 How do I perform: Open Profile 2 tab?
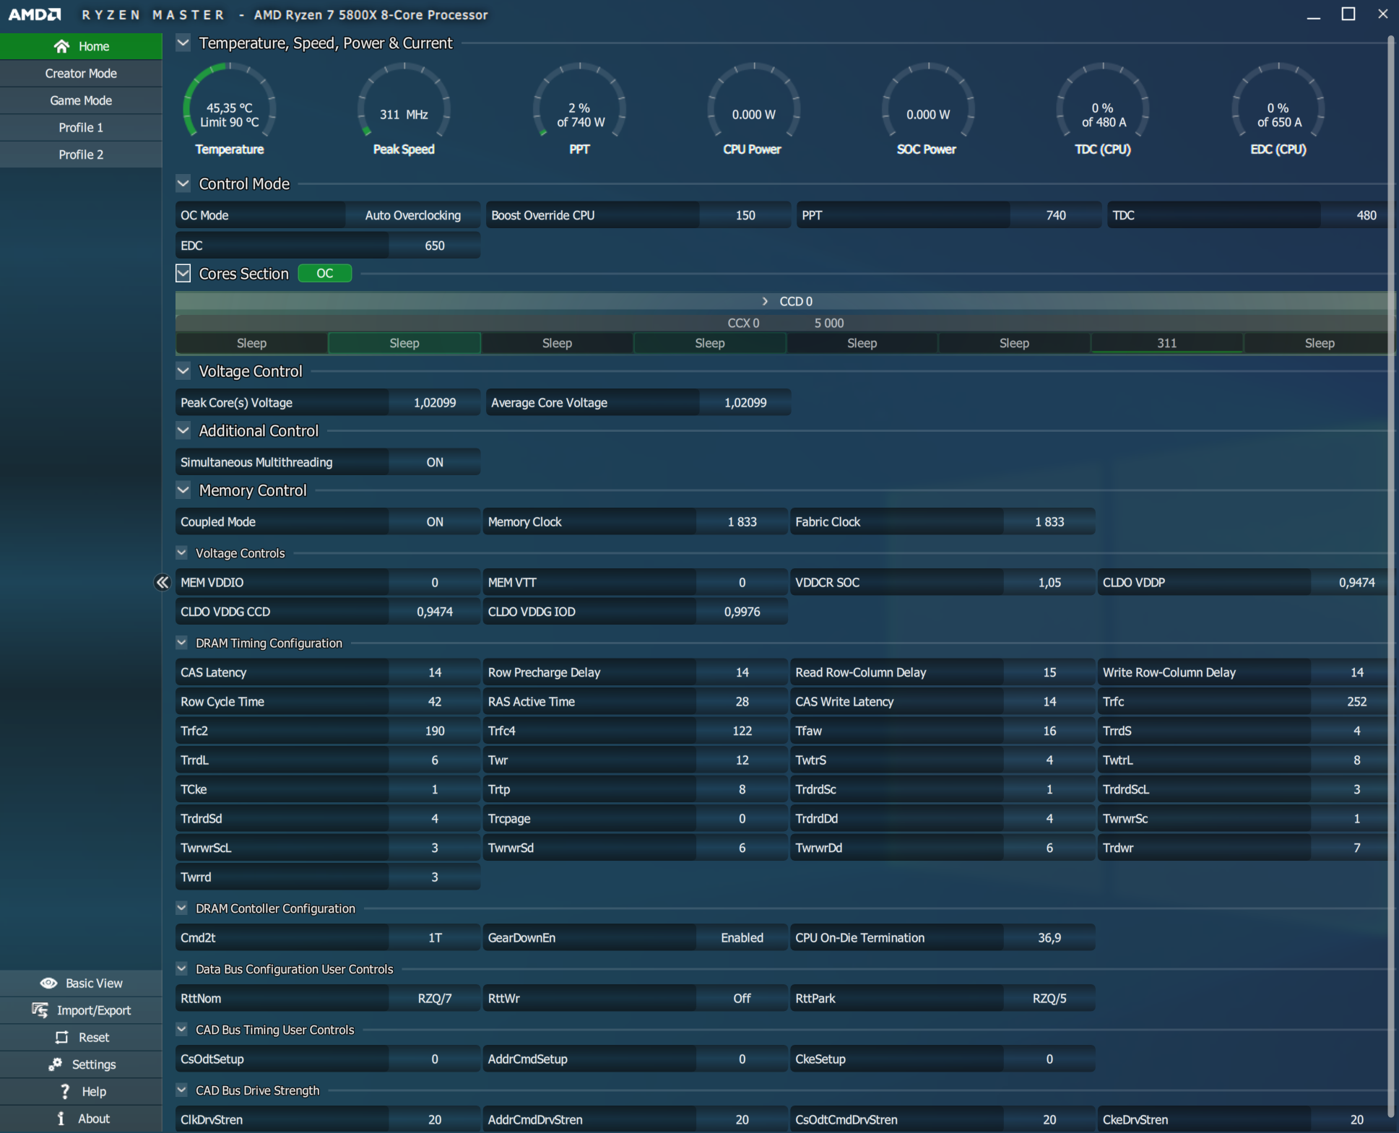coord(81,155)
